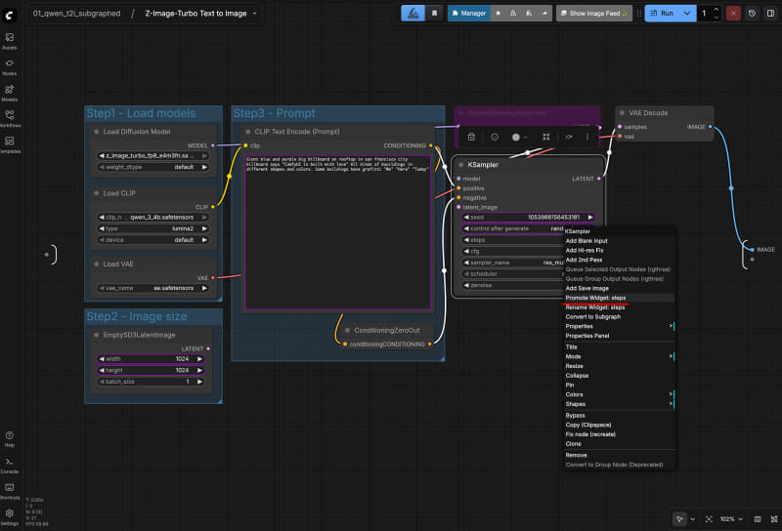Increment the batch count stepper up arrow
The width and height of the screenshot is (782, 531).
(717, 10)
